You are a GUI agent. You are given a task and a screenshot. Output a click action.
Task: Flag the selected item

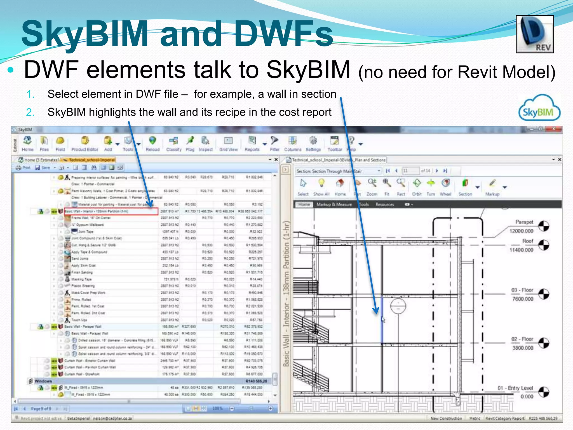point(190,144)
